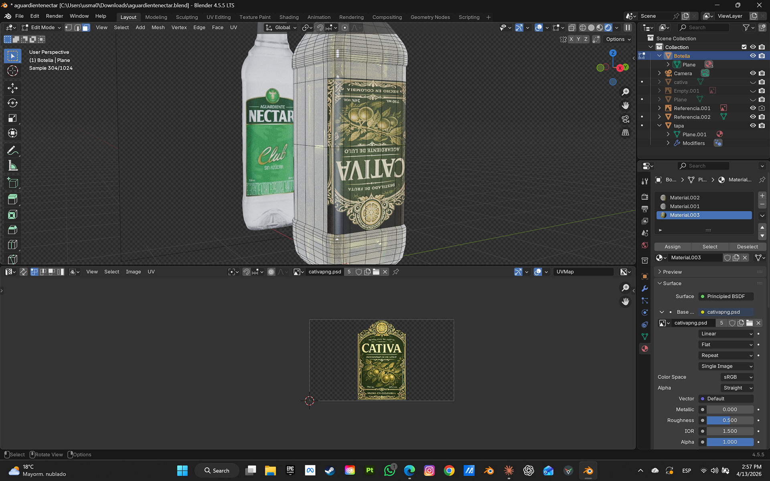Adjust the Roughness slider

coord(729,420)
